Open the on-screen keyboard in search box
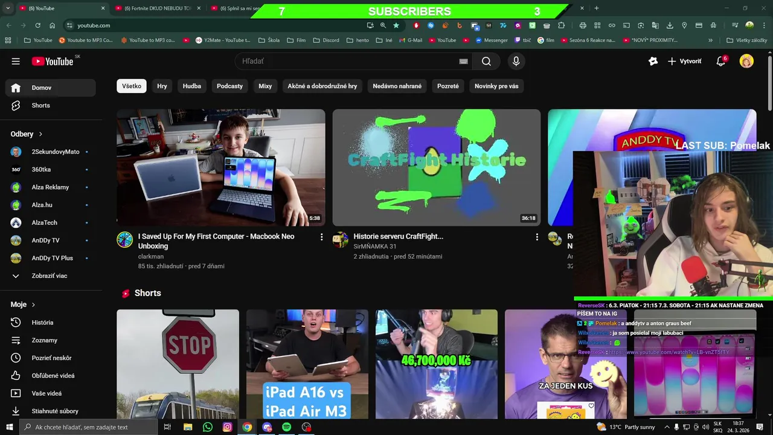 coord(463,61)
